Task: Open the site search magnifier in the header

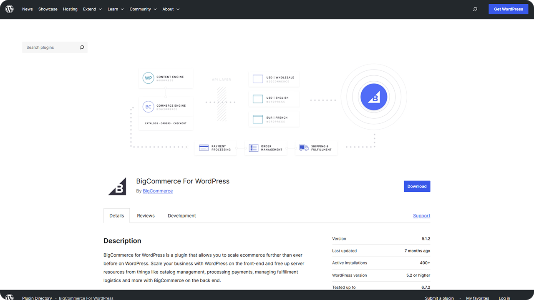Action: pos(475,9)
